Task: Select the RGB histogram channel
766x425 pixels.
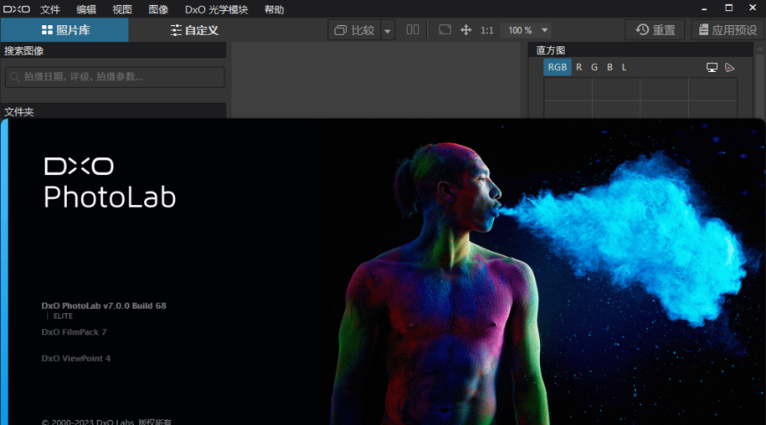Action: 557,67
